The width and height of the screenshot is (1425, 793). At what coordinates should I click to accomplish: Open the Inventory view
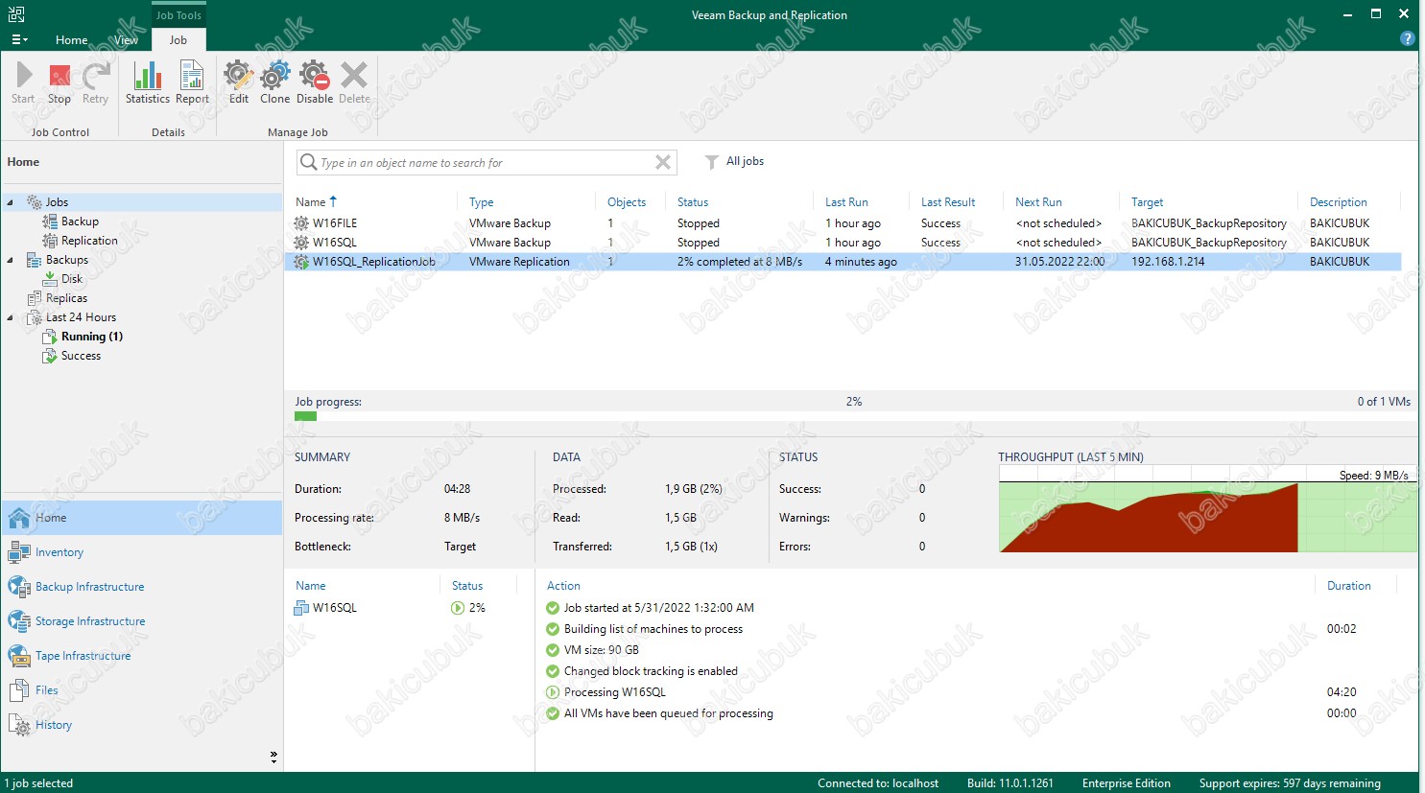pos(142,552)
